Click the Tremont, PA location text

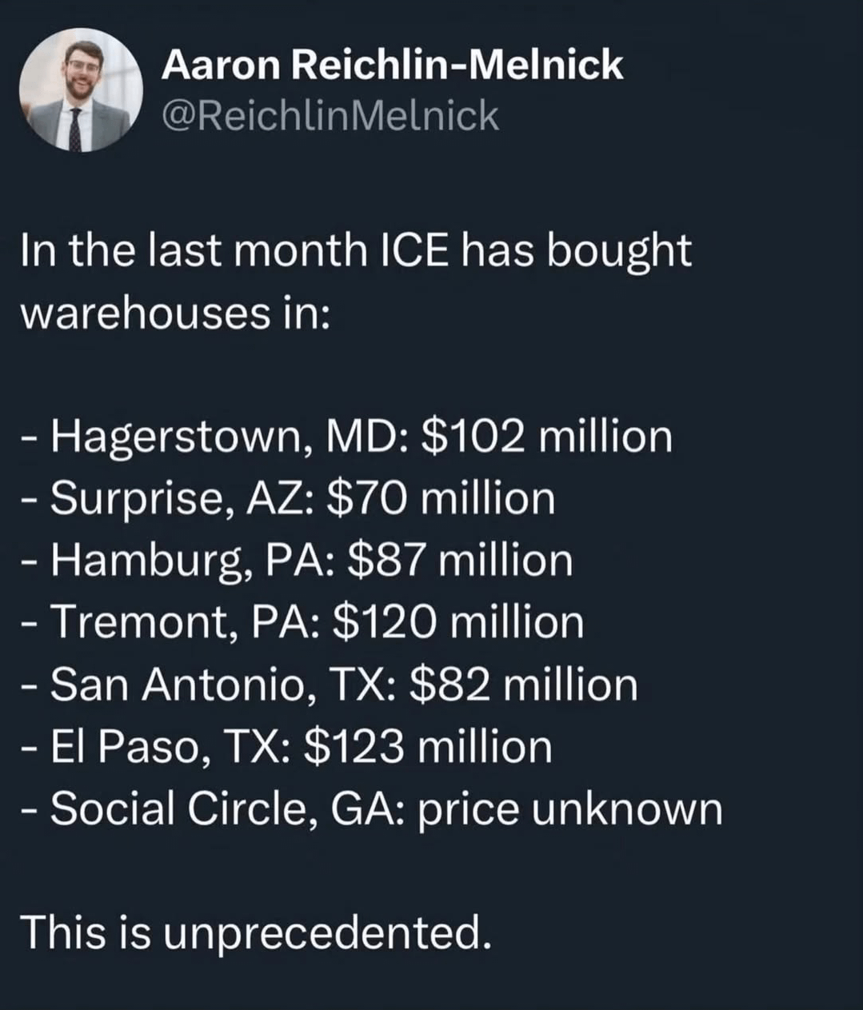coord(184,624)
